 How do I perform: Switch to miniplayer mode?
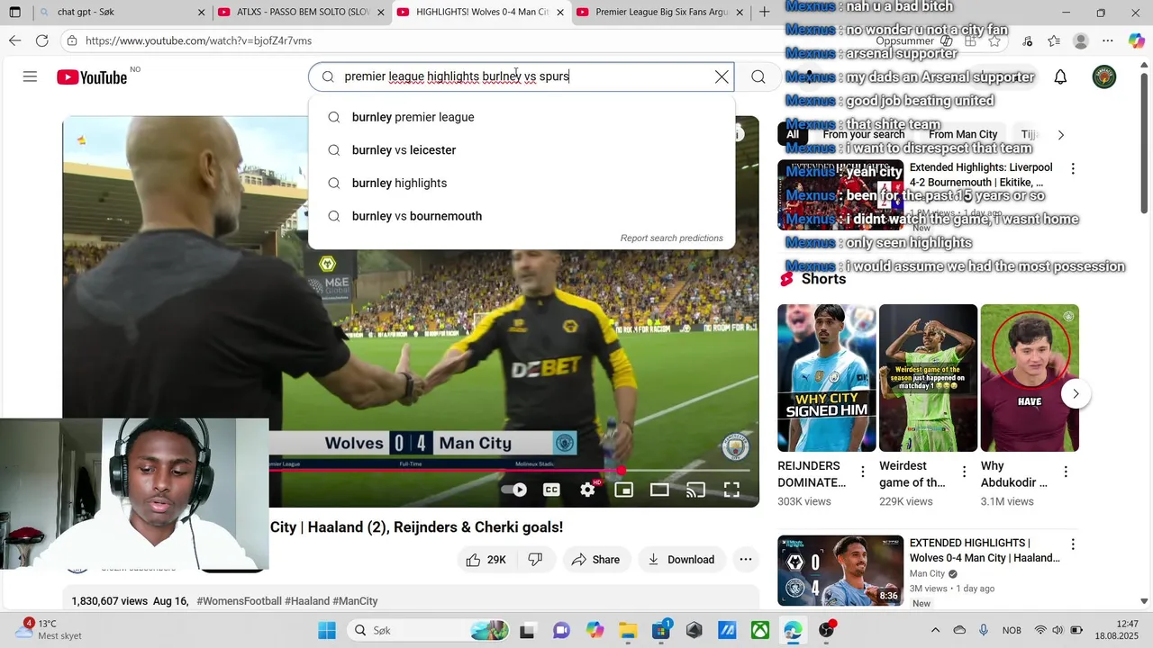pos(623,490)
